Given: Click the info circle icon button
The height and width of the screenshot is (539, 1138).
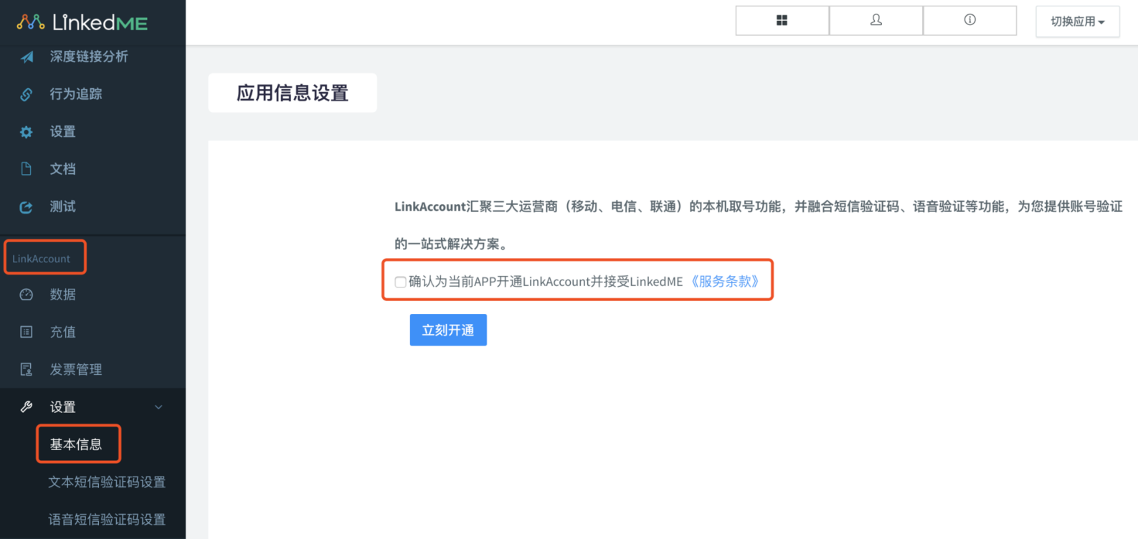Looking at the screenshot, I should [969, 21].
